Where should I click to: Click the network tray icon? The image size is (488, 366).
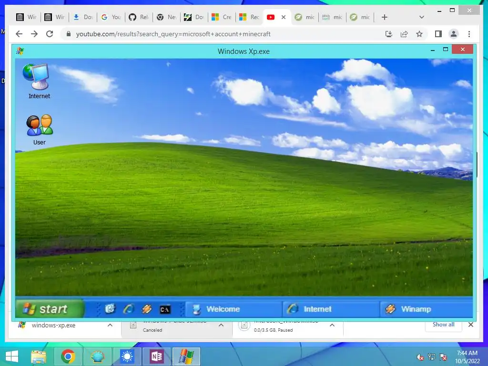click(x=432, y=356)
